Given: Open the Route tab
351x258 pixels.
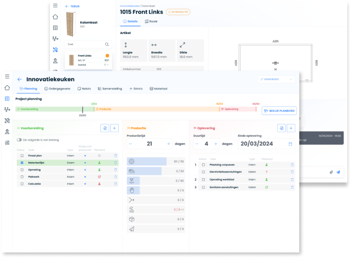Looking at the screenshot, I should (x=151, y=21).
